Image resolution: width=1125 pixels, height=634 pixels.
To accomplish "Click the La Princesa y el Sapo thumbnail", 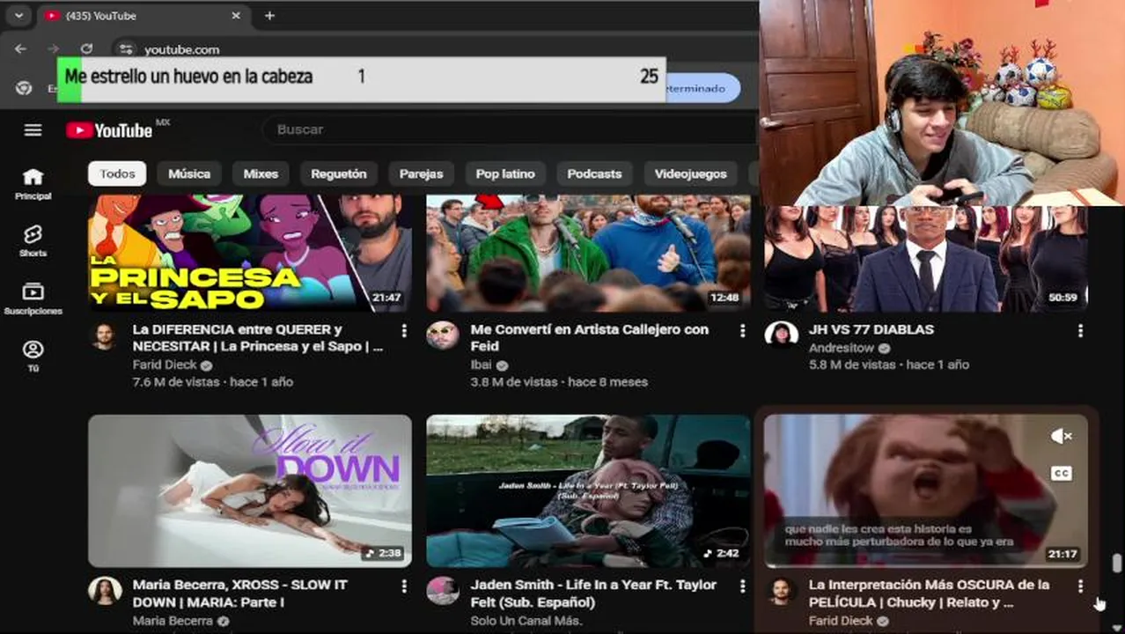I will (x=250, y=253).
